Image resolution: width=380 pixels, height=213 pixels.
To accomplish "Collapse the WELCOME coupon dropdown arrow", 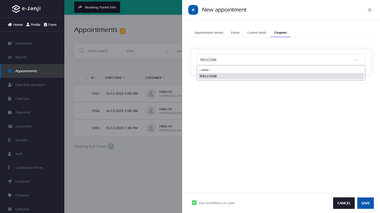I will (x=356, y=60).
